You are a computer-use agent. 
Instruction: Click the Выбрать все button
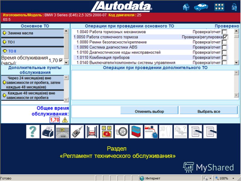pos(209,110)
